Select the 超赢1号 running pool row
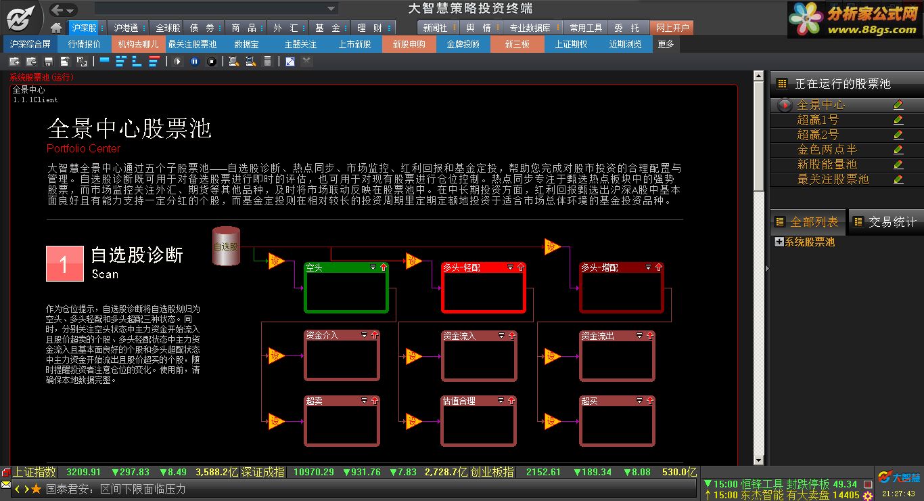The height and width of the screenshot is (501, 924). tap(847, 120)
